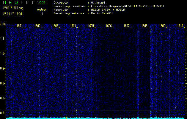Click the 1605 time marker

(x=91, y=26)
